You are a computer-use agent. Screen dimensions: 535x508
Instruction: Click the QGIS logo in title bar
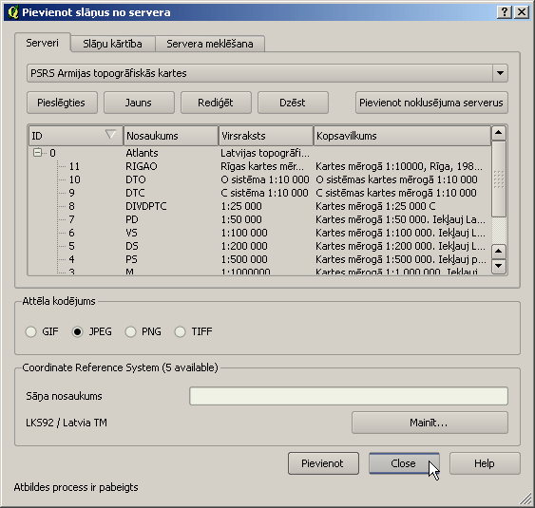(x=12, y=12)
